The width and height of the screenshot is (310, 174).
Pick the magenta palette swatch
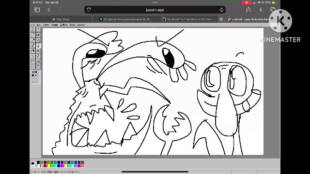point(62,166)
